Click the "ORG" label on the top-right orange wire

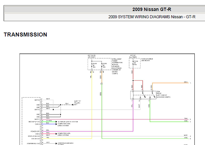point(186,82)
